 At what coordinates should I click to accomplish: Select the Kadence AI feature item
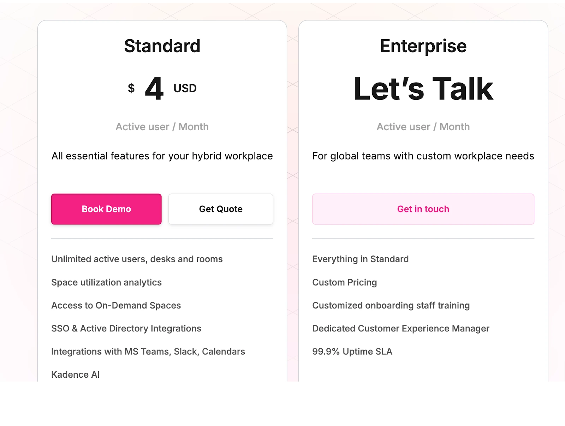[75, 374]
